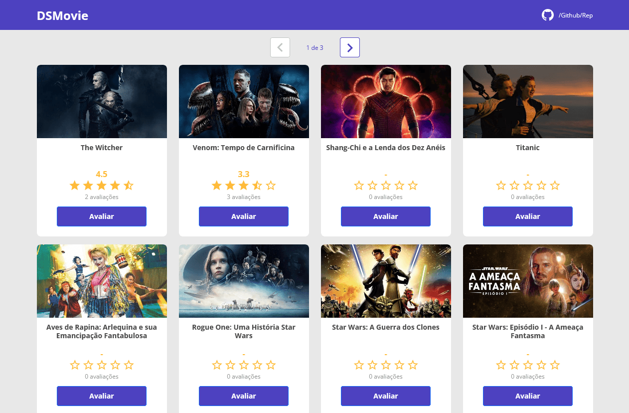Click 'Rogue One: Uma História Star Wars' title
This screenshot has height=413, width=629.
pos(244,332)
